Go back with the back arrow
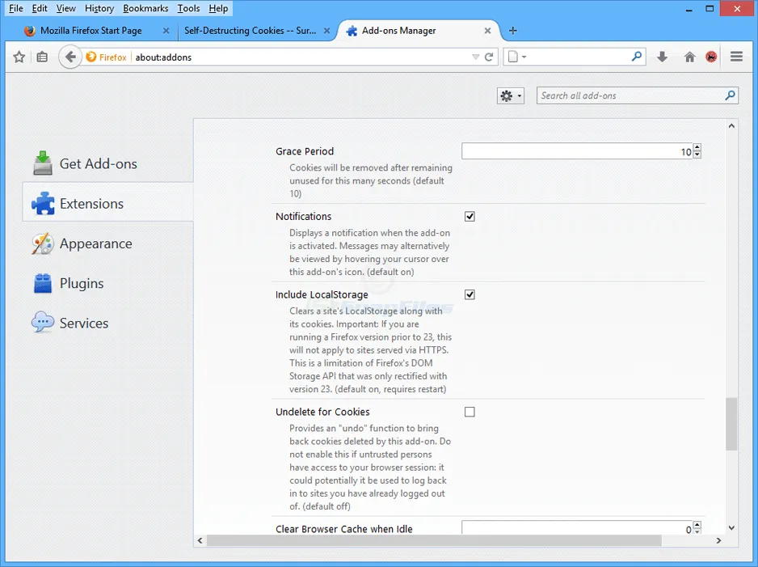 [x=70, y=57]
